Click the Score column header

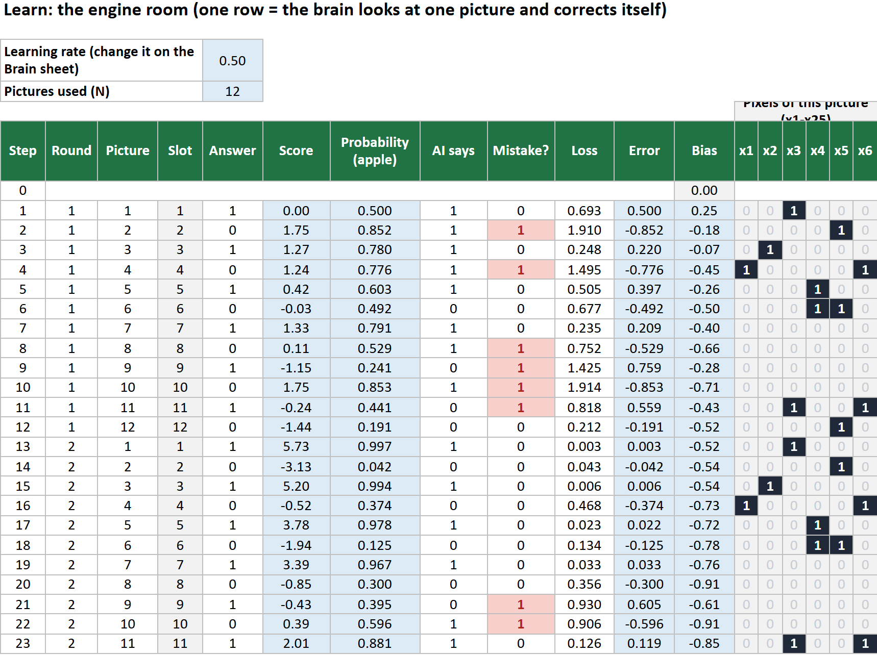[x=297, y=151]
